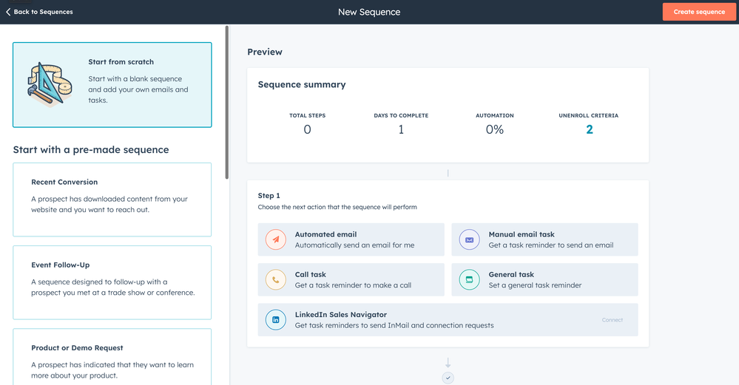Click the checkmark circle below Step 1
The image size is (739, 385).
pos(448,378)
